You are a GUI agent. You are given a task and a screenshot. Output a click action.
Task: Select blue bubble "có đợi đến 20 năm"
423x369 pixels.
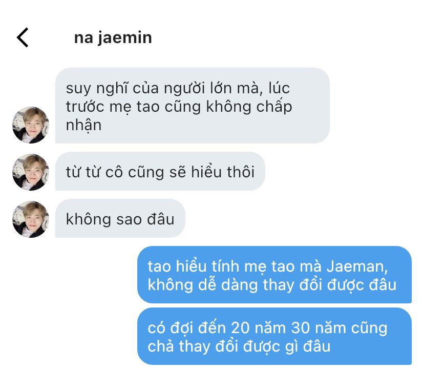[274, 336]
